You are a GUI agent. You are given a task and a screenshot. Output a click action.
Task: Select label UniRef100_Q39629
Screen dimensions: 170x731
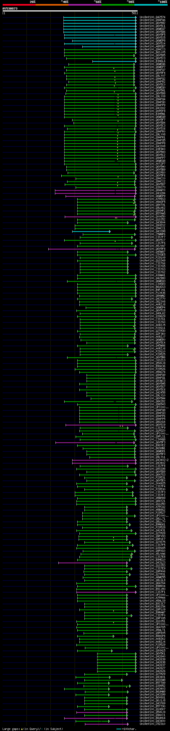[x=152, y=316]
